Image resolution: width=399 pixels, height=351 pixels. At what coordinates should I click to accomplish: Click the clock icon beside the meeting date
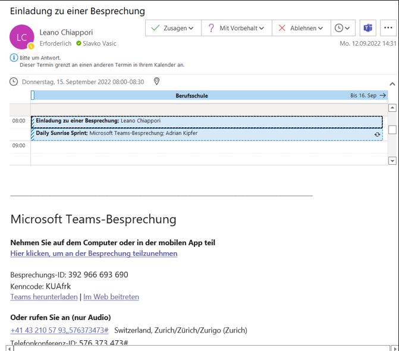pyautogui.click(x=14, y=82)
